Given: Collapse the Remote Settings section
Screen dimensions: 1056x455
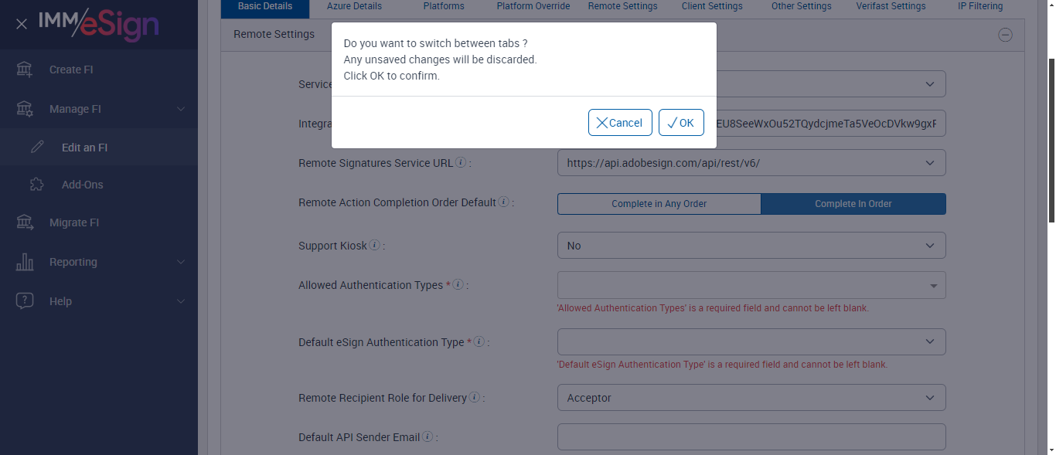Looking at the screenshot, I should (1005, 35).
